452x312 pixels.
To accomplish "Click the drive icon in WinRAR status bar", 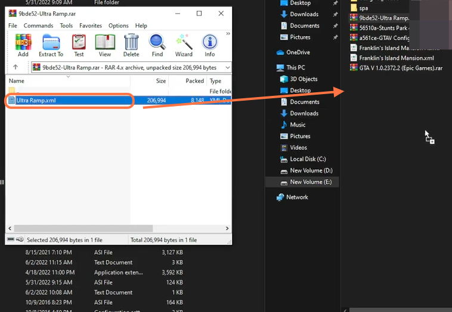I will point(11,239).
